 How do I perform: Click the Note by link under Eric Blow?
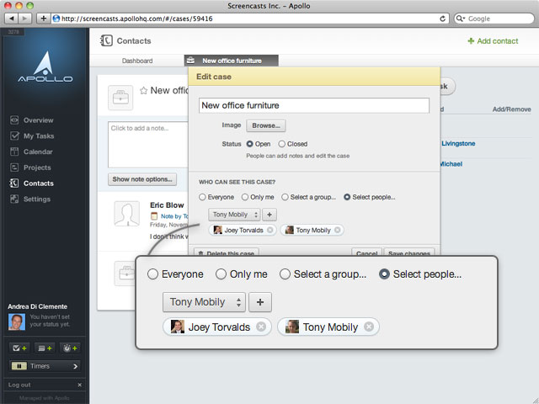tap(174, 216)
